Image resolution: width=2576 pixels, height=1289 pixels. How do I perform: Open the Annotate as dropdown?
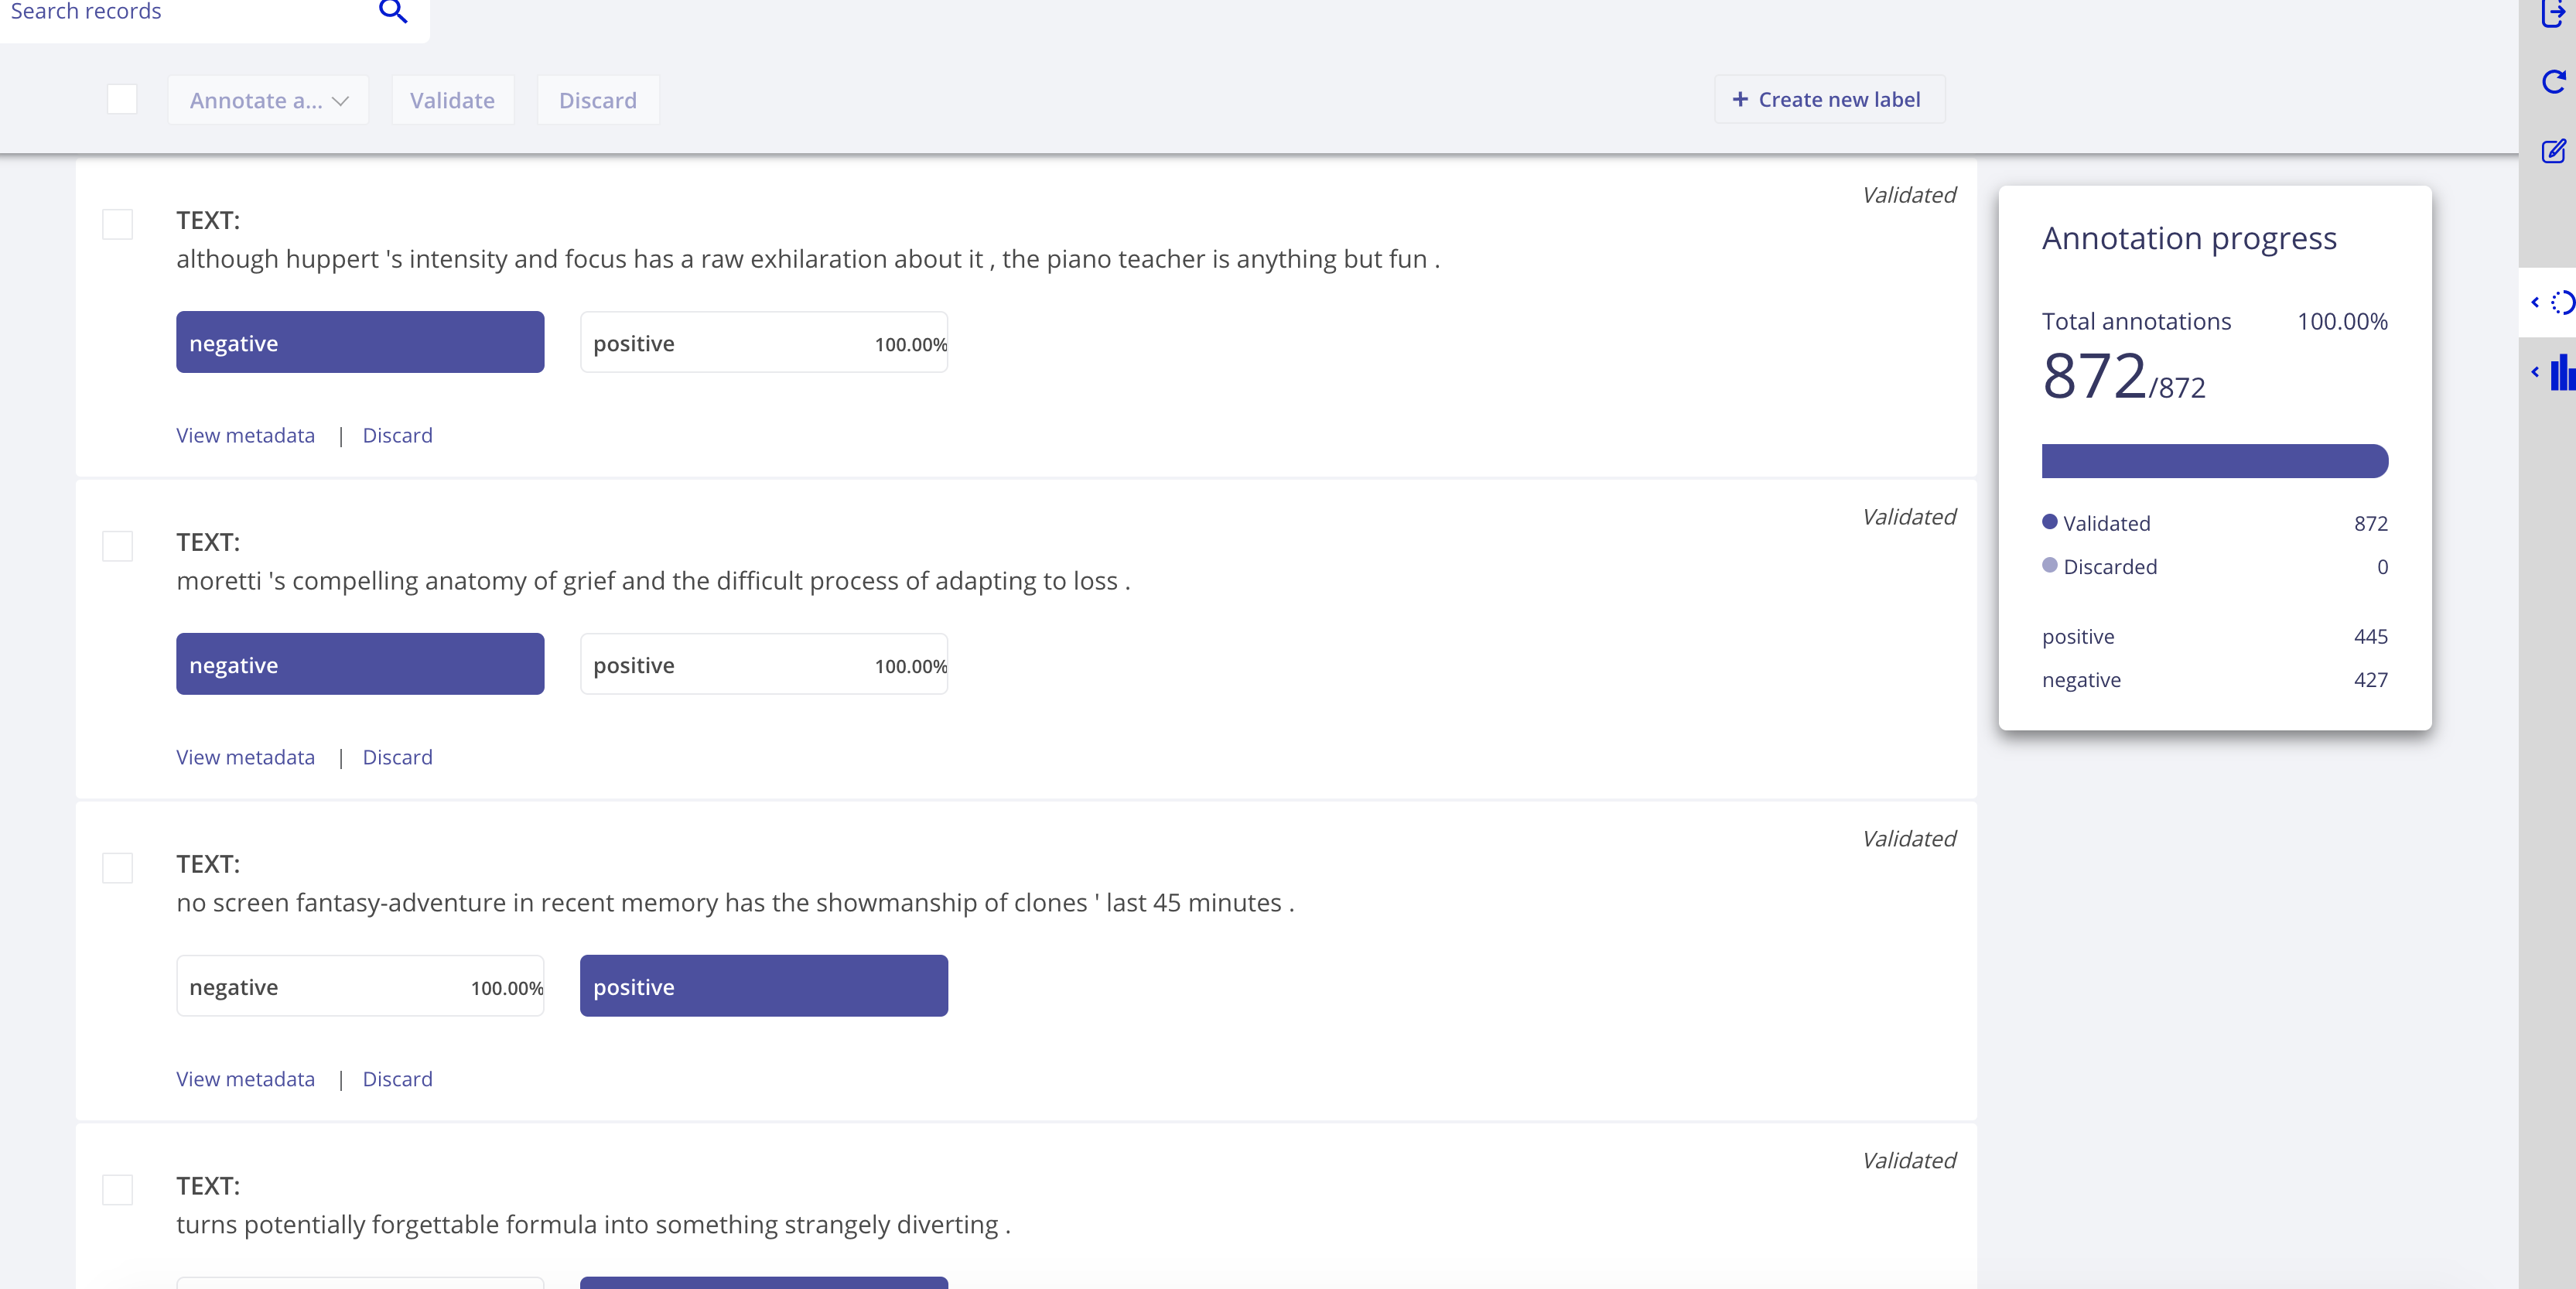267,100
